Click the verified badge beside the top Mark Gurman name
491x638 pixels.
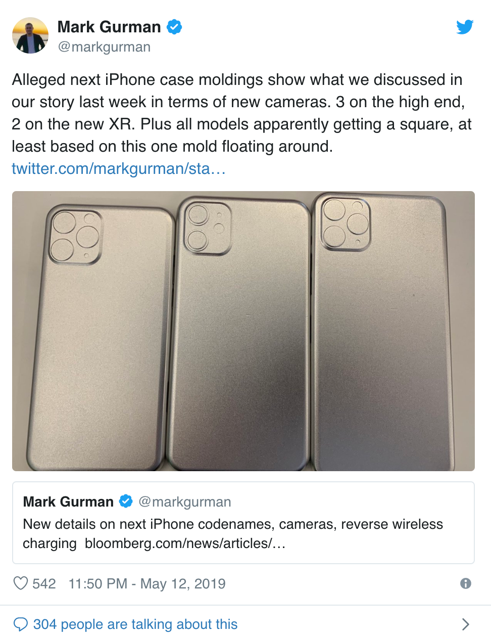[x=174, y=27]
